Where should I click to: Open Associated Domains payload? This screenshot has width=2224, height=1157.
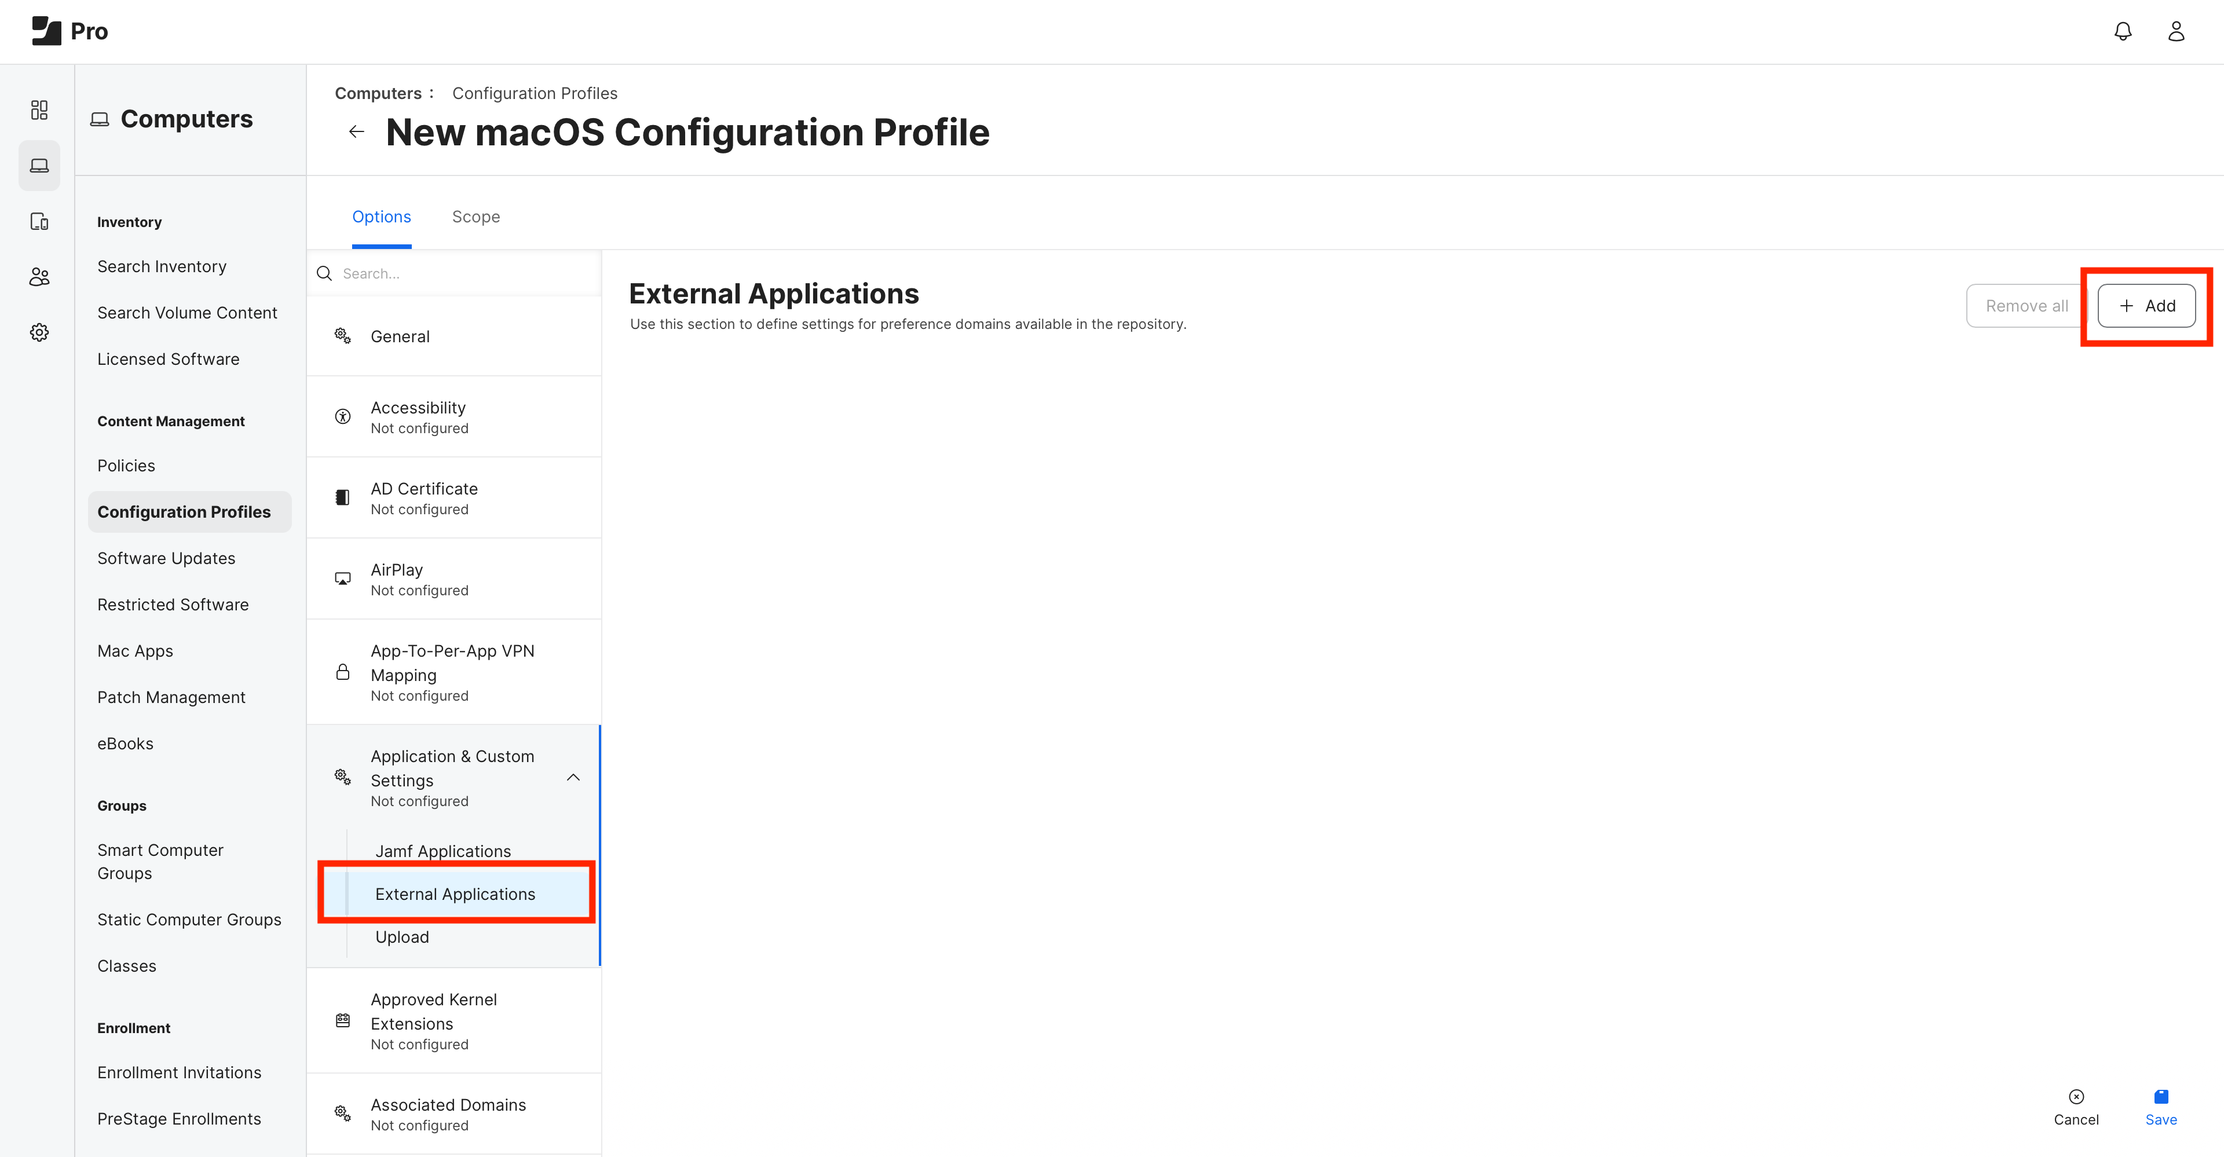[x=454, y=1114]
